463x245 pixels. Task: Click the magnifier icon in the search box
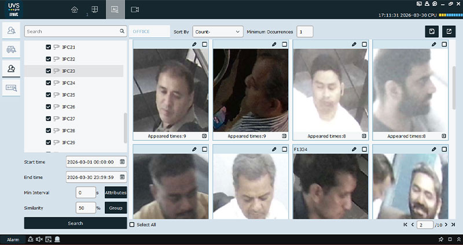coord(122,31)
